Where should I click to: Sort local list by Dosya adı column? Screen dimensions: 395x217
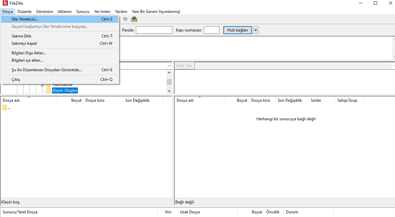(x=29, y=100)
